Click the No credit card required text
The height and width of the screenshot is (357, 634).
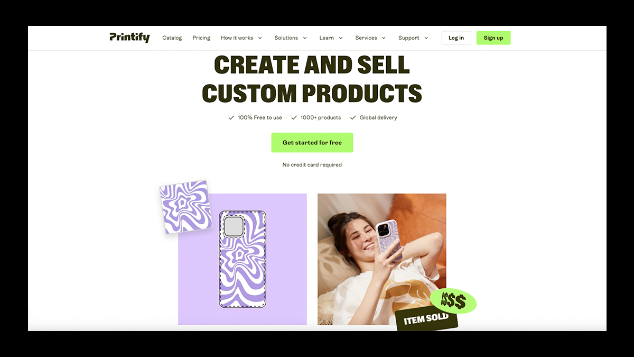coord(312,164)
